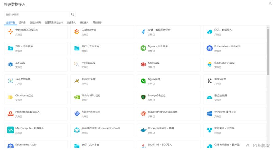Close the quick data access dialog

[x=270, y=3]
